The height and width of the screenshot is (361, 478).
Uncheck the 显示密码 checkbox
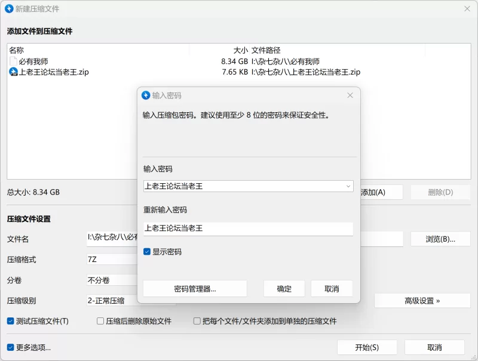(147, 252)
